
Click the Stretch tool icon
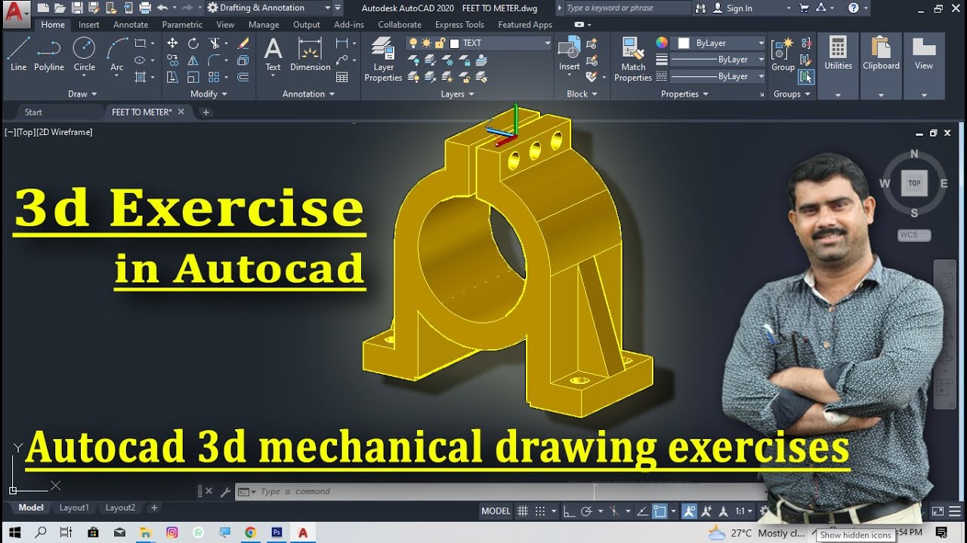pos(172,77)
